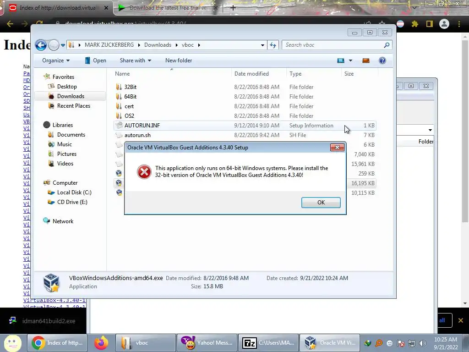
Task: Select vboc in the address breadcrumb
Action: pos(187,45)
